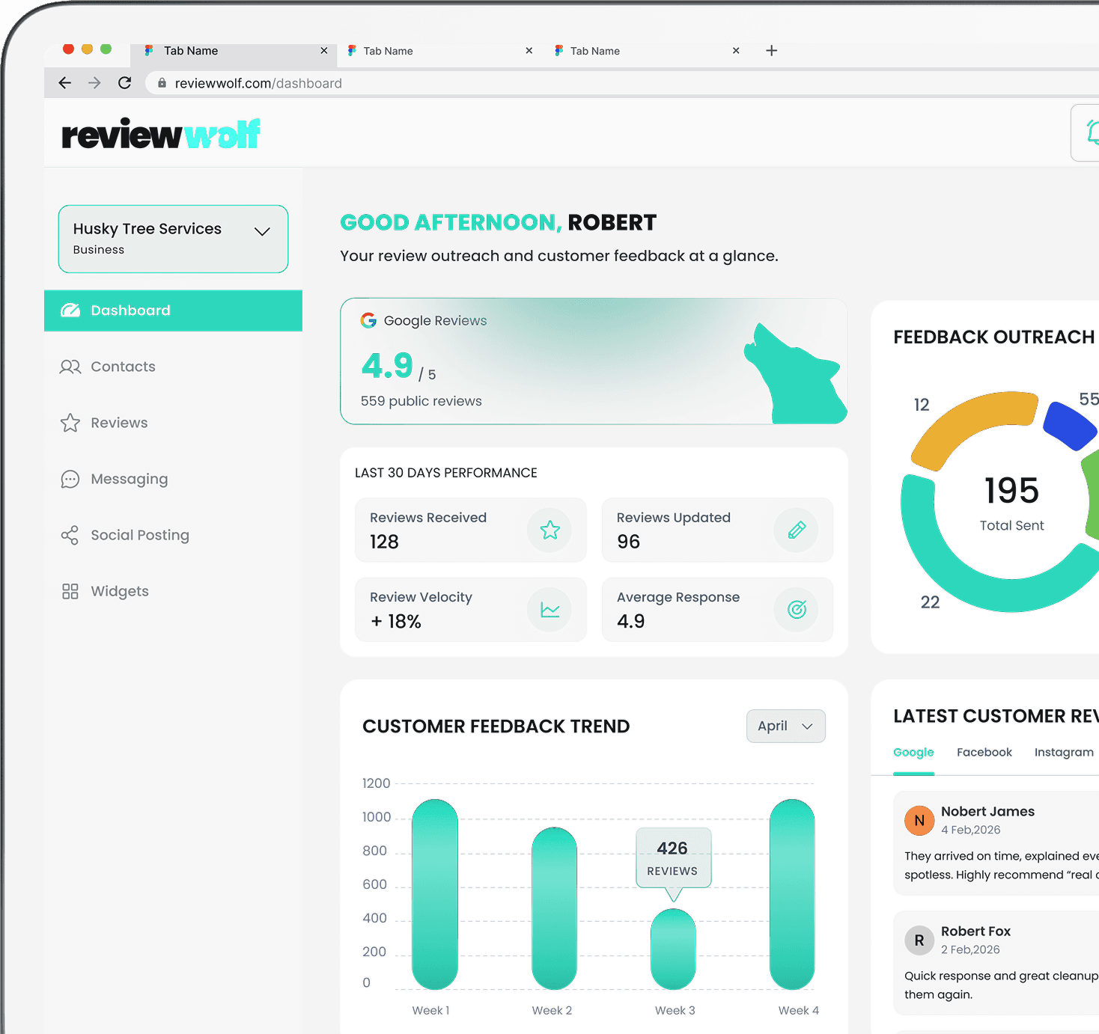Close the first browser tab
This screenshot has width=1099, height=1034.
pyautogui.click(x=324, y=51)
